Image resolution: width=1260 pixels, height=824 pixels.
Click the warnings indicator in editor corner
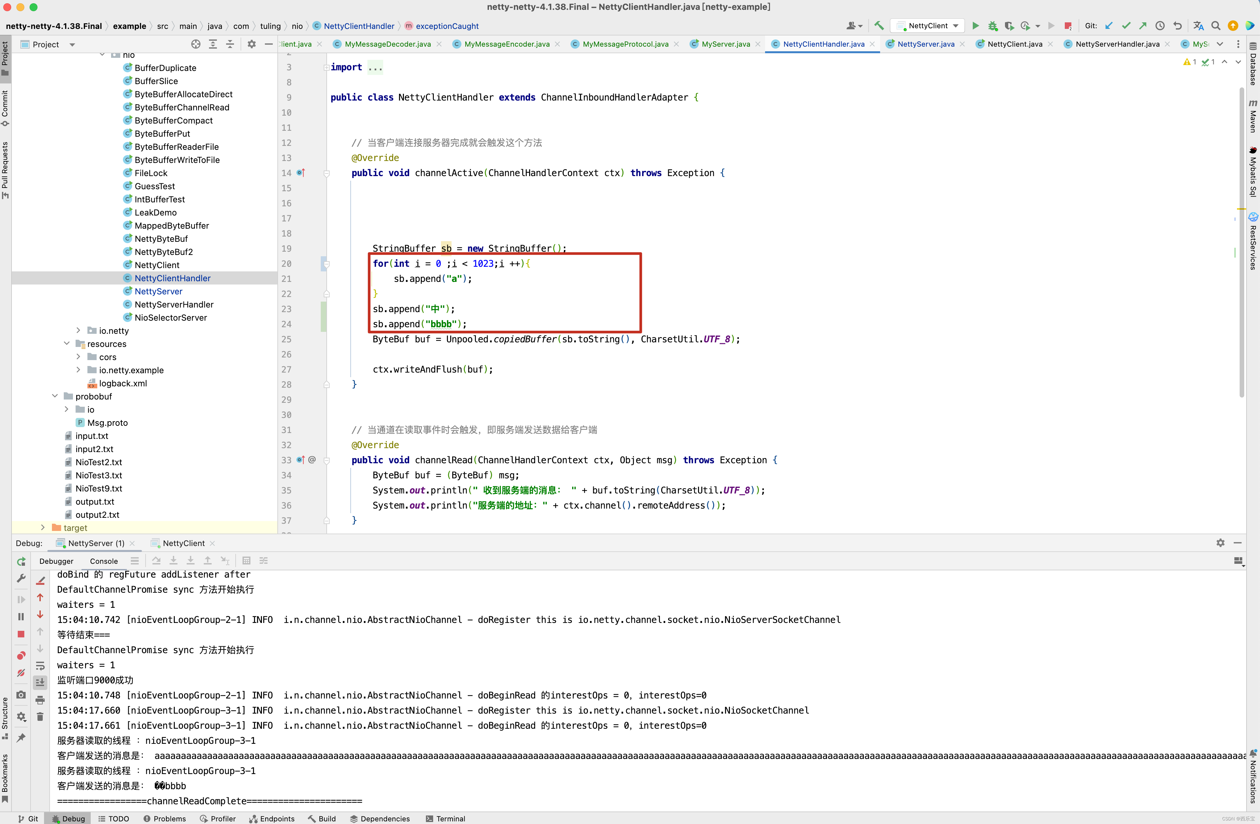click(1190, 62)
